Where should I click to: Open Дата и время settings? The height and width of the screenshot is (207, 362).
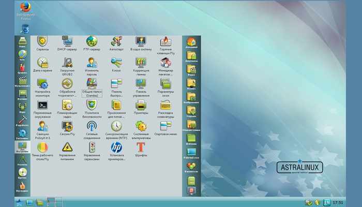click(x=42, y=65)
